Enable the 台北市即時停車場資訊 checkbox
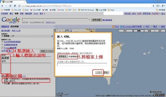 [3, 42]
